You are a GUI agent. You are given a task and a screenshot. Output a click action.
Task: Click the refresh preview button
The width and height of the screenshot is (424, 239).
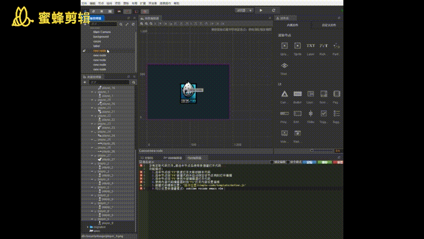pyautogui.click(x=273, y=10)
